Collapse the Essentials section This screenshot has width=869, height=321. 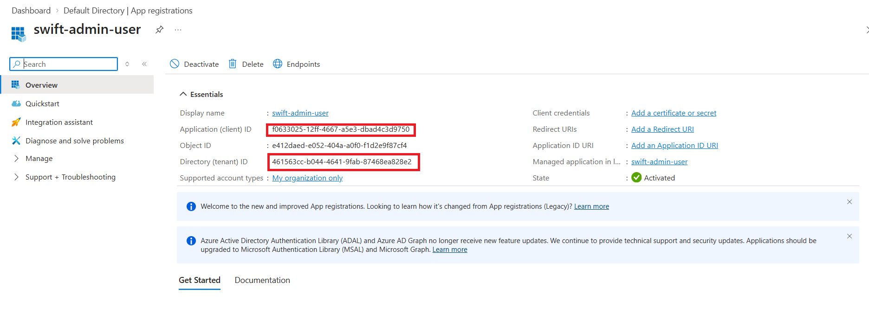201,94
